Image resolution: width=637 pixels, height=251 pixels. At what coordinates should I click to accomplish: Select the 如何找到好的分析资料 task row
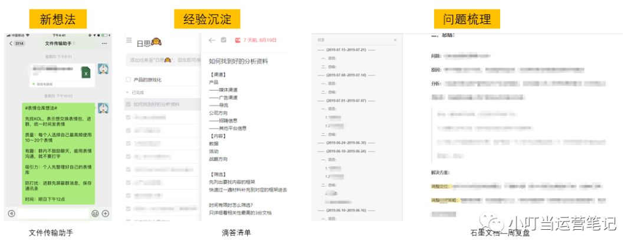[x=163, y=105]
